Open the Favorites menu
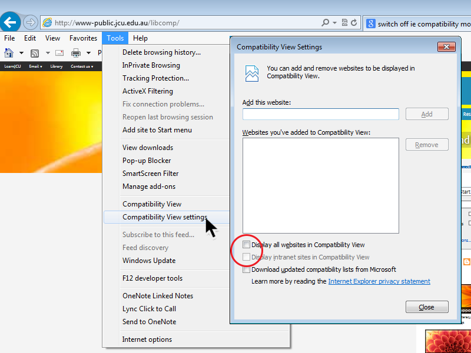Viewport: 471px width, 353px height. click(83, 38)
